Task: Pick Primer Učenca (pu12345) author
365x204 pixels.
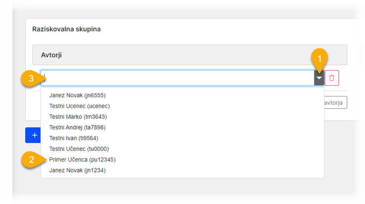Action: pyautogui.click(x=82, y=160)
